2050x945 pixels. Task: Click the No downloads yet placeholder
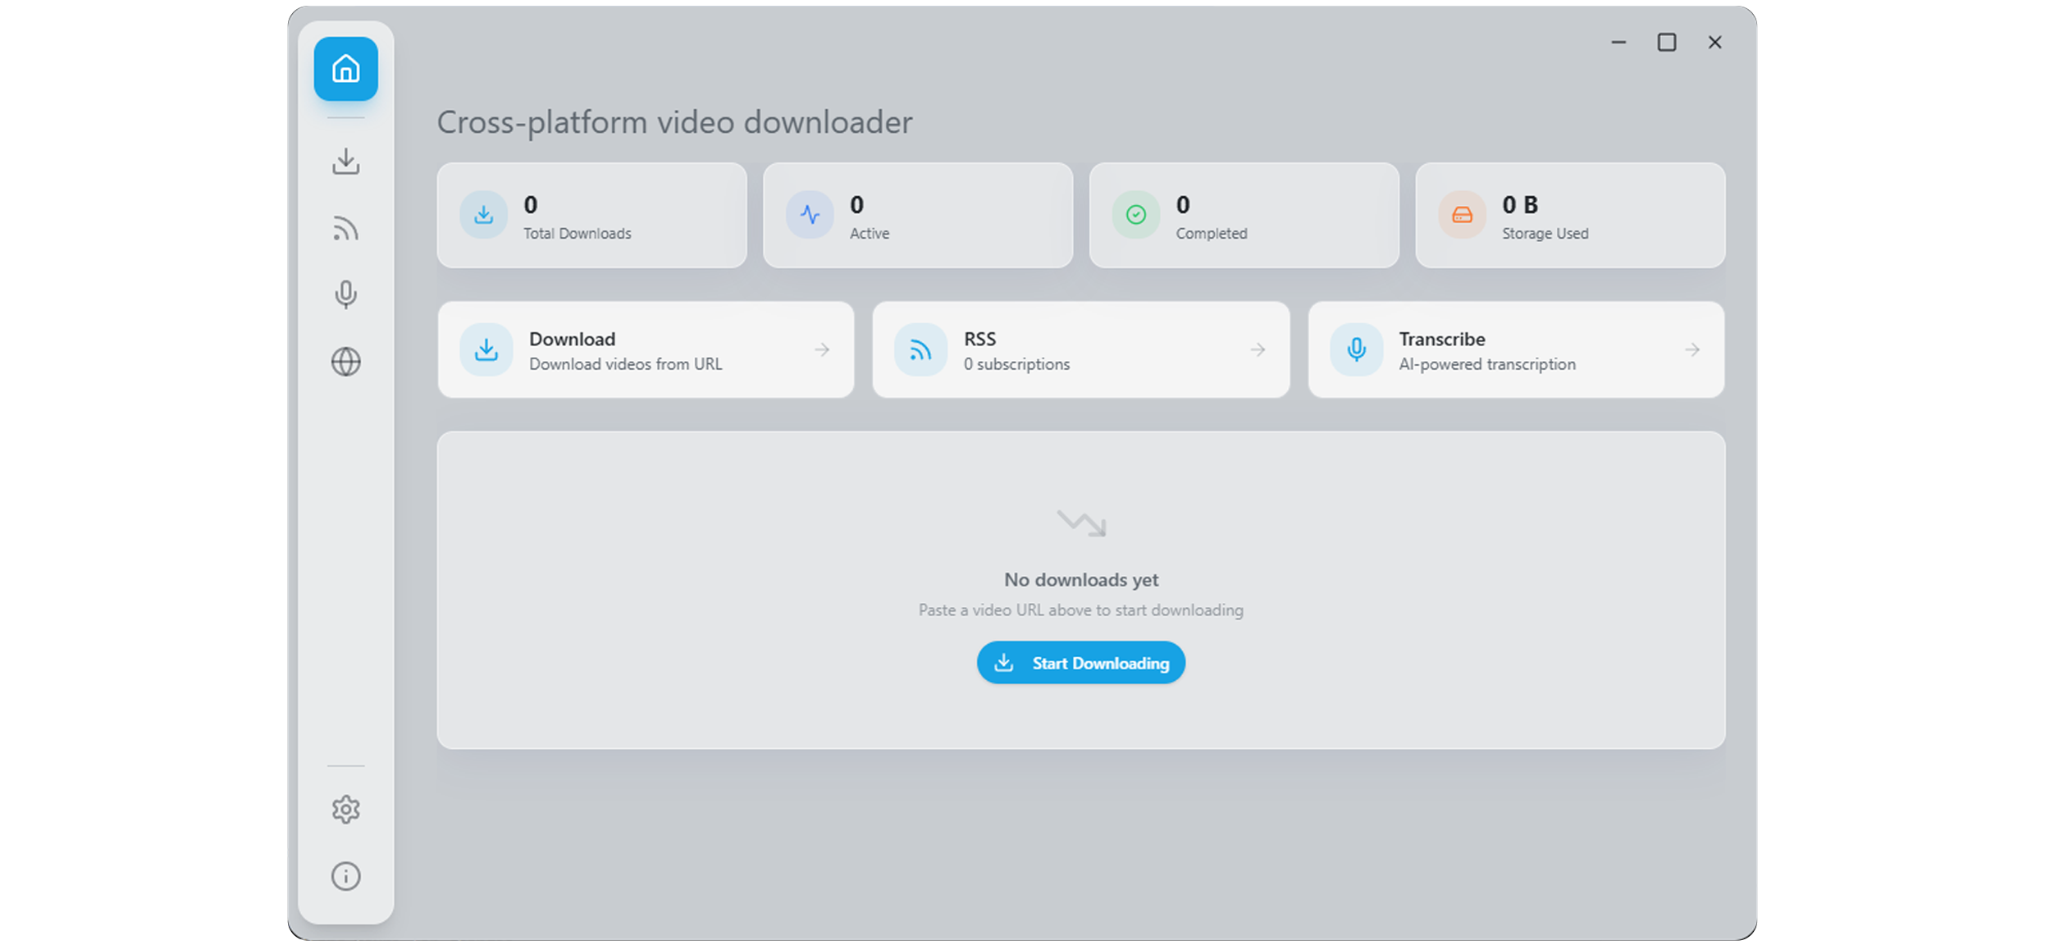(x=1080, y=579)
